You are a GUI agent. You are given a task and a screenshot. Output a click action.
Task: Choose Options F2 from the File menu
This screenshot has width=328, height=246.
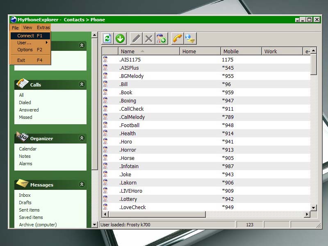(30, 50)
